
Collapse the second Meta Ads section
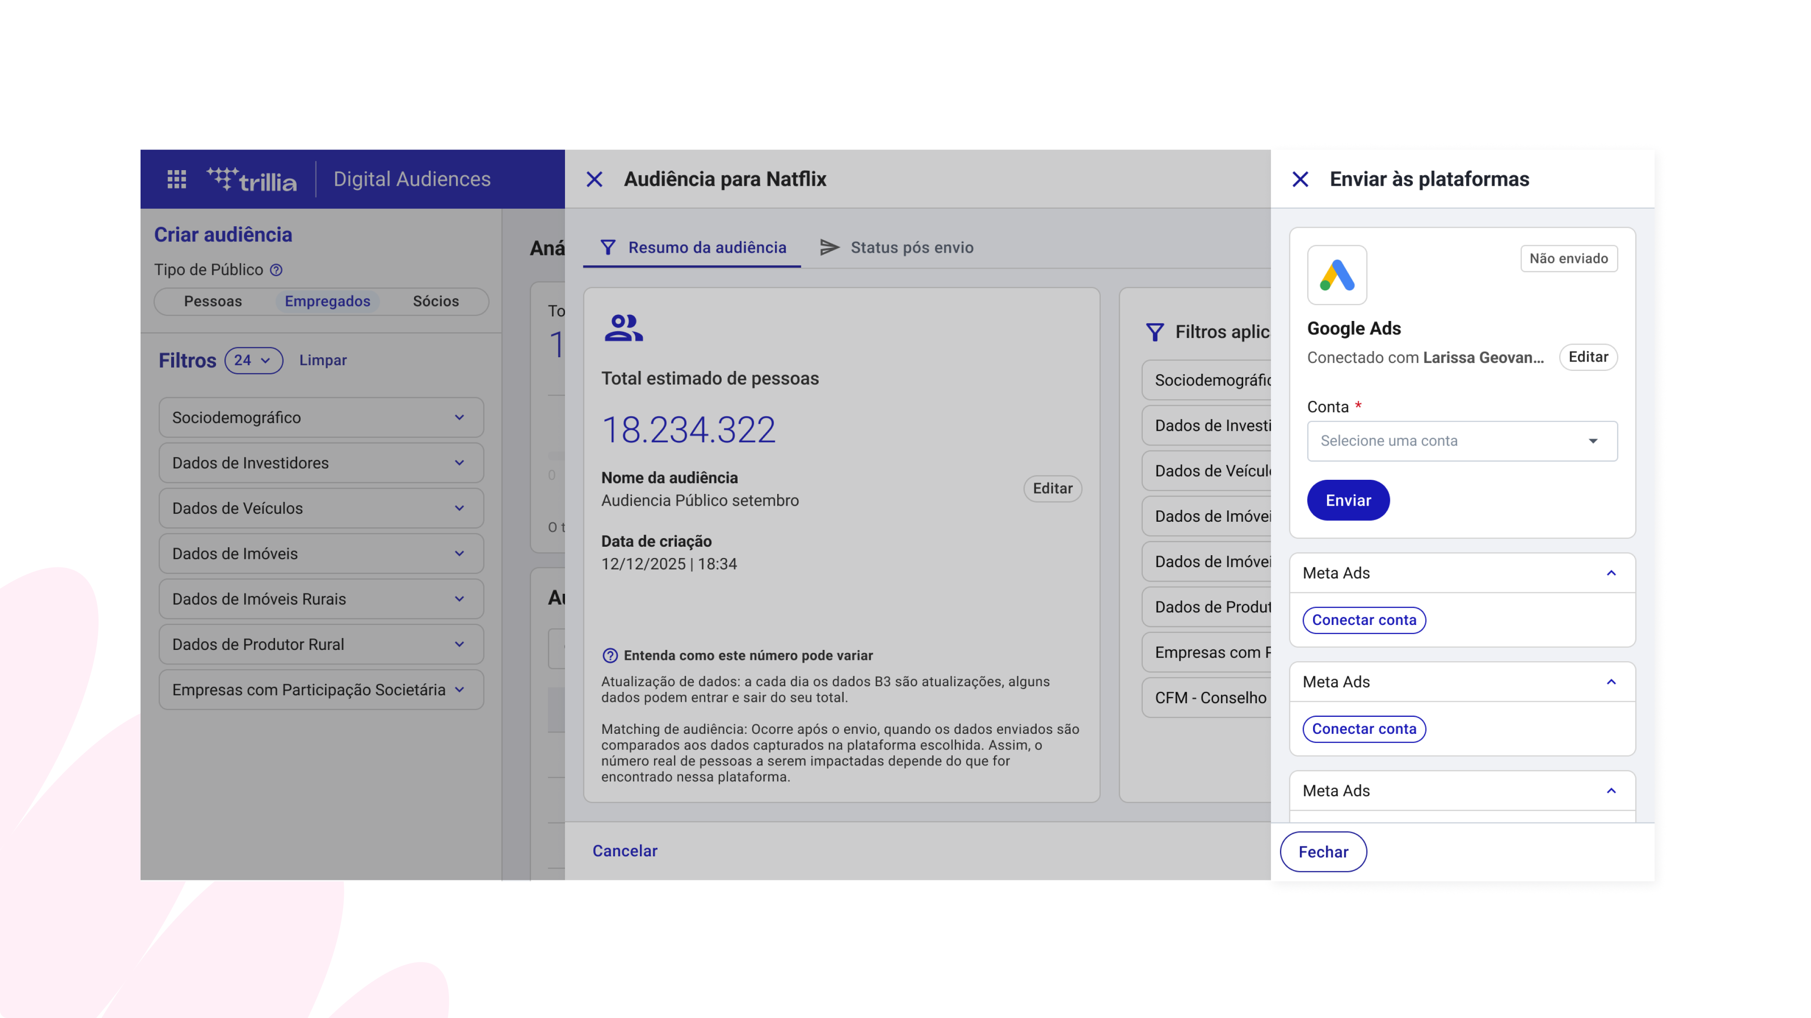pos(1612,682)
